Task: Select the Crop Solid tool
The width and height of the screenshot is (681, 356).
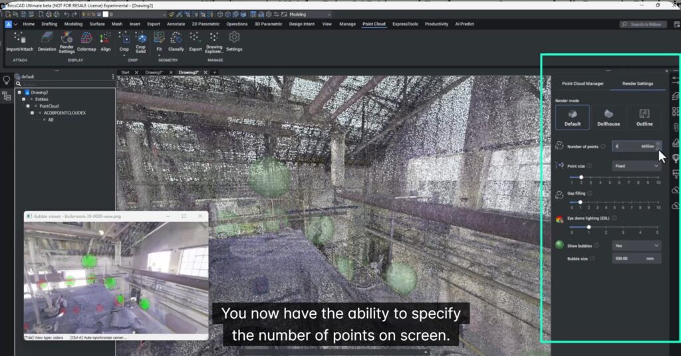Action: click(141, 42)
